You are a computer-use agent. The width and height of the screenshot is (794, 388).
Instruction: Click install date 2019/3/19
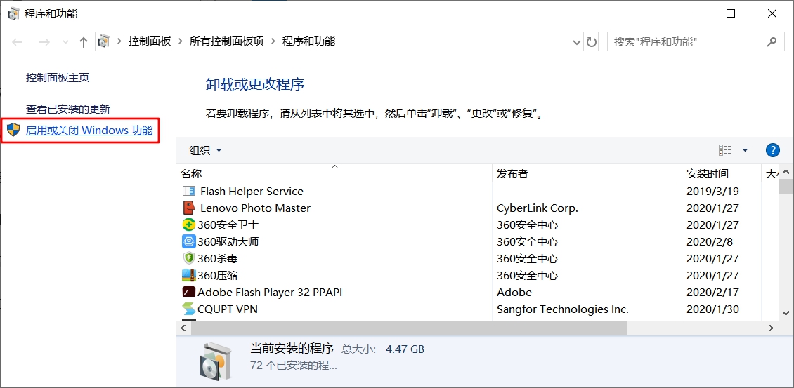tap(712, 192)
